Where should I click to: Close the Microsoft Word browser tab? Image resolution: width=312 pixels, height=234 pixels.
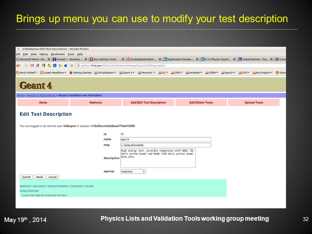tap(49, 59)
